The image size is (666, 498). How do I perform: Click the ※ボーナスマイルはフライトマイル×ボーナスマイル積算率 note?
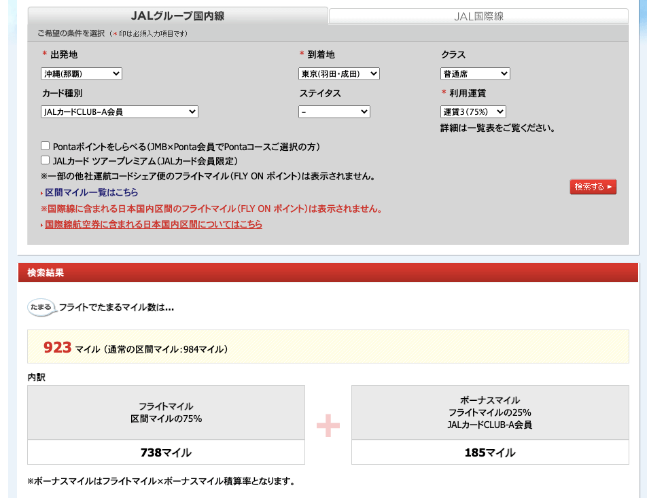pos(161,482)
